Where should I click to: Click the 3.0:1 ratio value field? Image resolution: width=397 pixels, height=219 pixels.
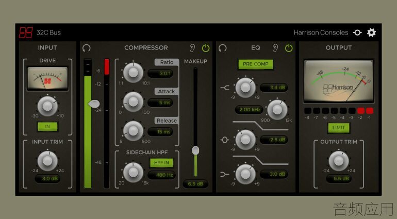[160, 74]
